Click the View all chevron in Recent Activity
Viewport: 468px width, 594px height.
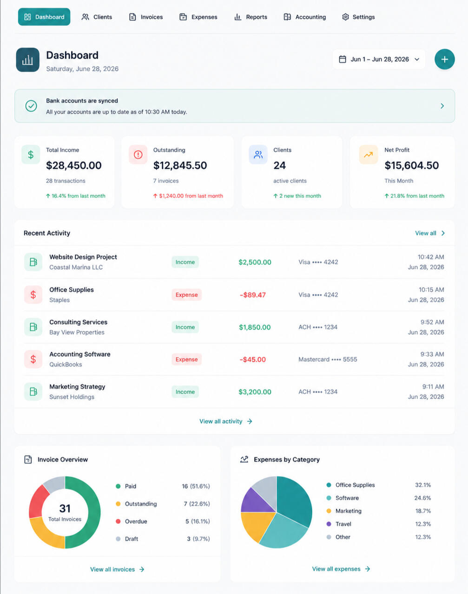(443, 233)
